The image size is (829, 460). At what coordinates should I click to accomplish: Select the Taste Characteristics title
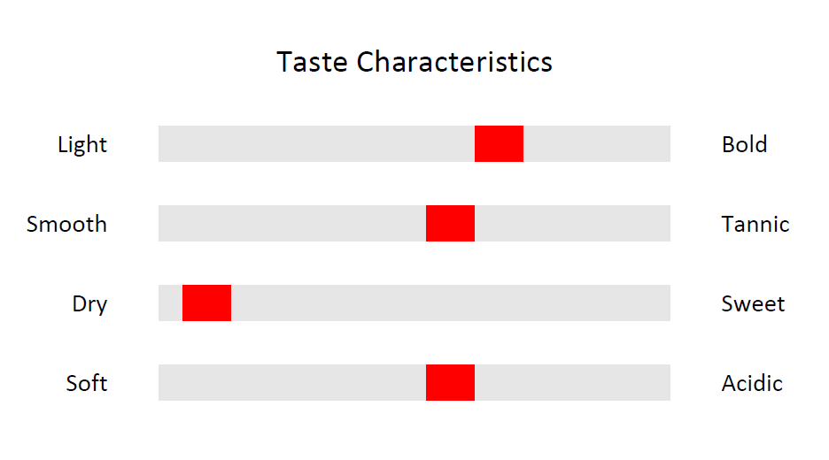414,62
